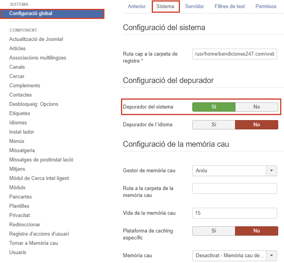This screenshot has width=284, height=263.
Task: Open the Filtres de text tab
Action: (x=230, y=6)
